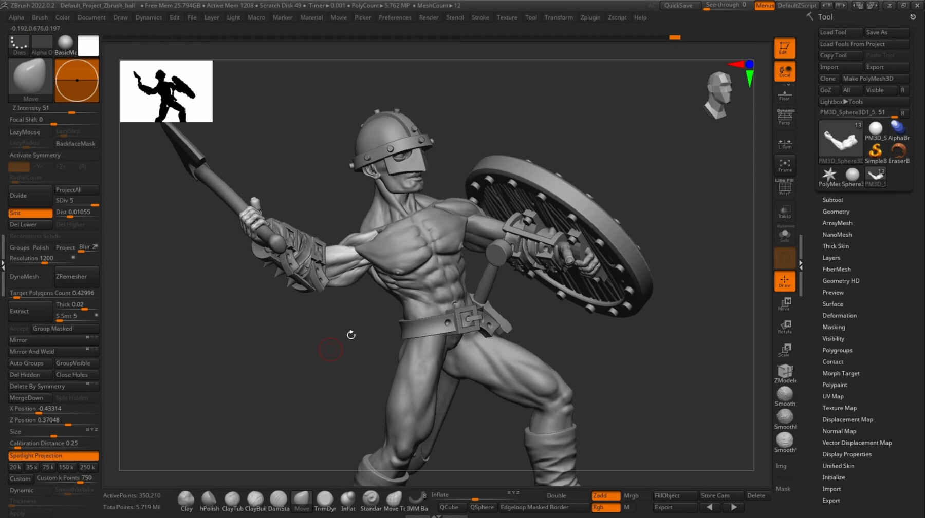The height and width of the screenshot is (518, 925).
Task: Open the Transform menu
Action: (x=559, y=17)
